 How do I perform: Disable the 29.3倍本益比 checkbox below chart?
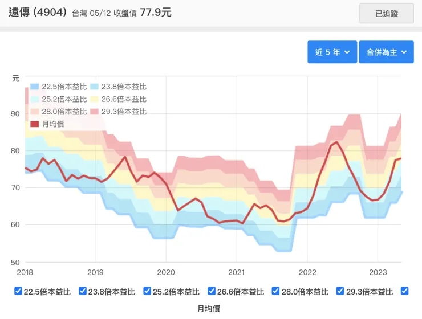(x=340, y=291)
